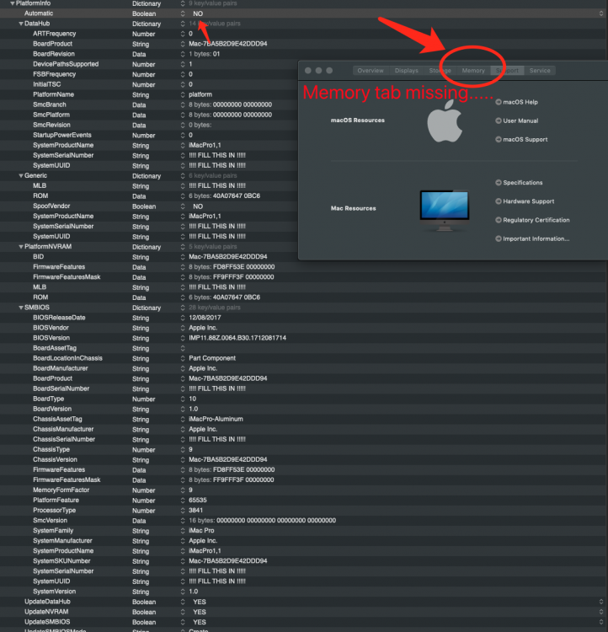Click the Apple logo in macOS Resources

pyautogui.click(x=445, y=121)
